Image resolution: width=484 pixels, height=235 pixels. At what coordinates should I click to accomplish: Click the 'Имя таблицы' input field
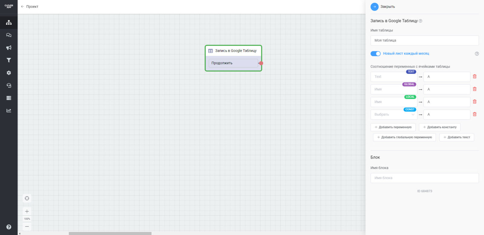(424, 40)
